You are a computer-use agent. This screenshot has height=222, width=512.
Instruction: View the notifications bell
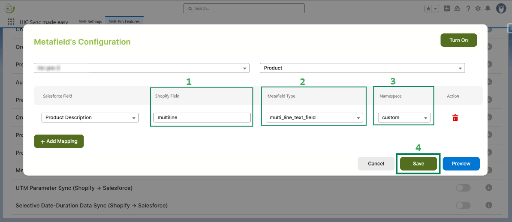pyautogui.click(x=488, y=8)
